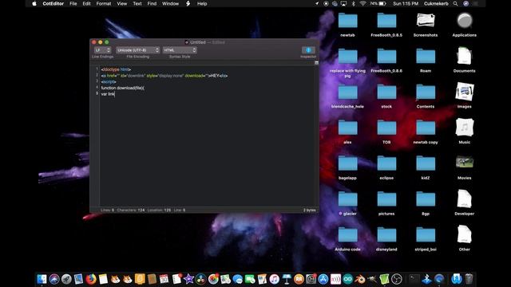Click the "2 bytes" status bar entry
The height and width of the screenshot is (287, 511).
[309, 210]
